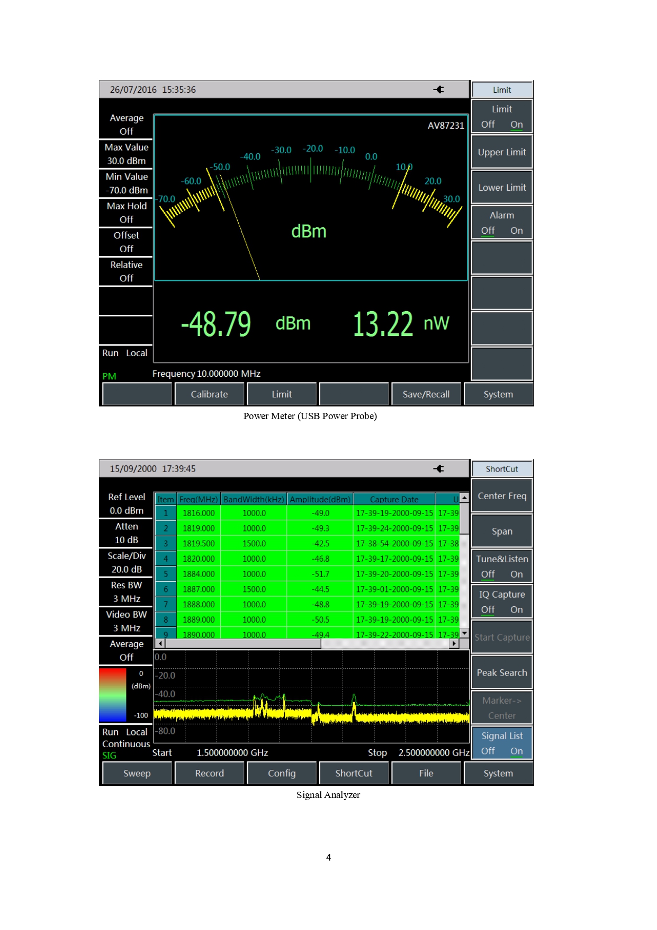Viewport: 657px width, 930px height.
Task: Open System menu in Power Meter
Action: click(498, 394)
